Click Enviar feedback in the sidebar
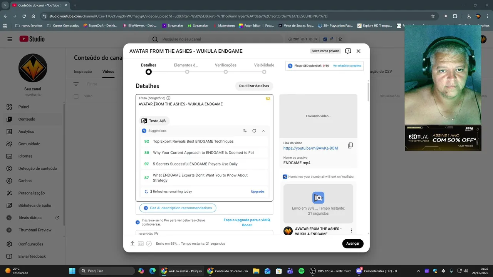 (x=33, y=256)
